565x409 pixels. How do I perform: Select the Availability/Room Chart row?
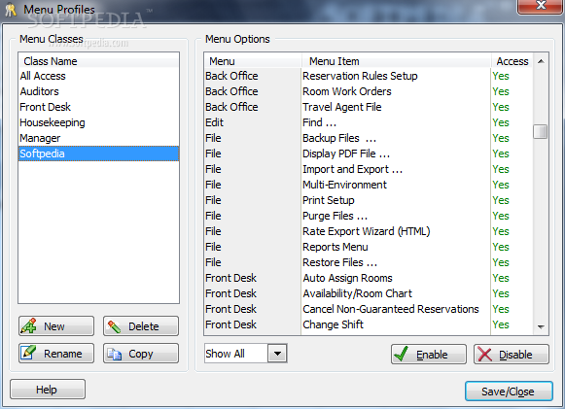pyautogui.click(x=369, y=293)
